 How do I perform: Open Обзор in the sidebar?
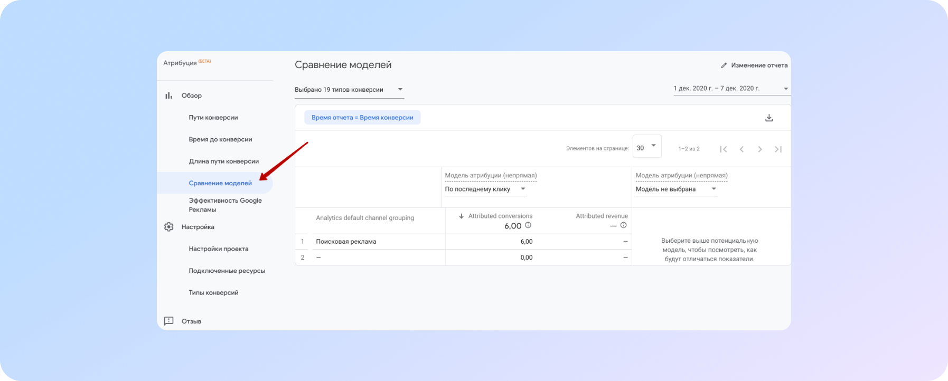click(x=192, y=96)
